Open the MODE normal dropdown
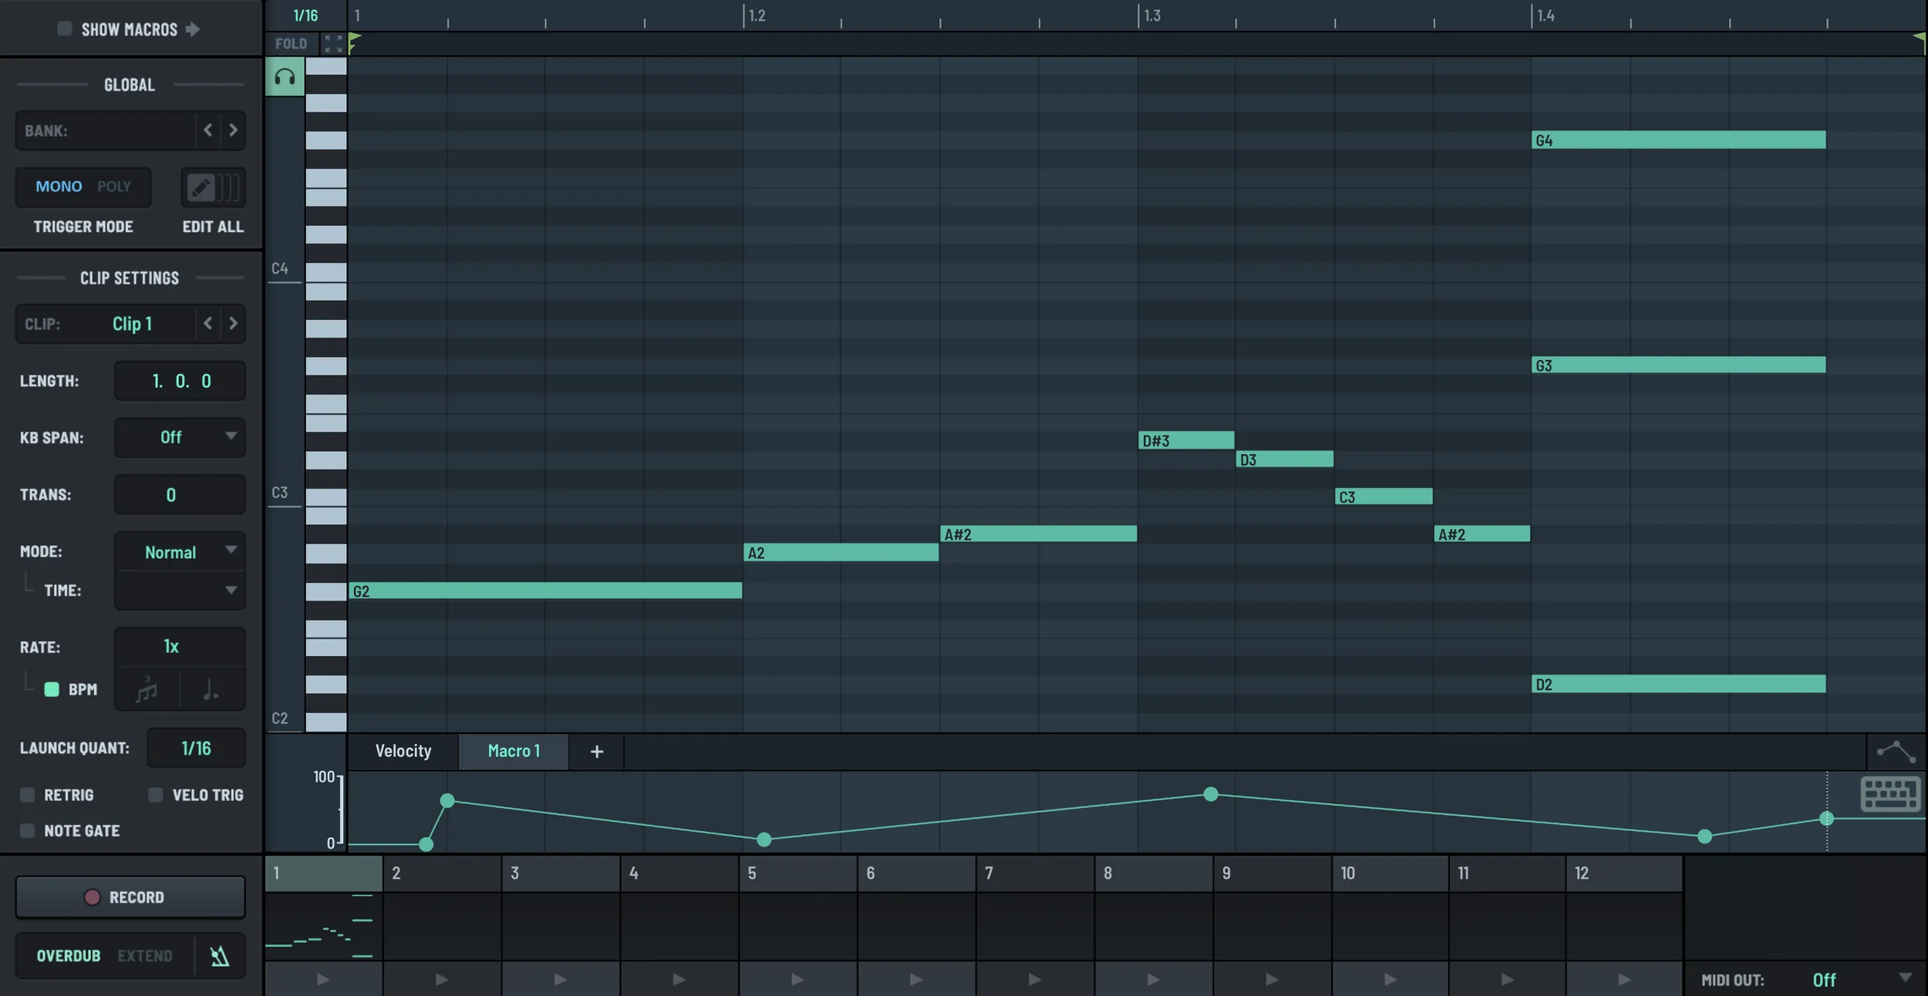 pos(178,551)
